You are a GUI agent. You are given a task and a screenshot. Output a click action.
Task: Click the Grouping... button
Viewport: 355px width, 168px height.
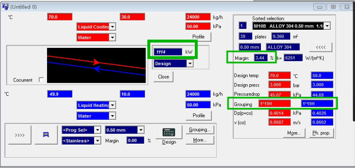(200, 130)
